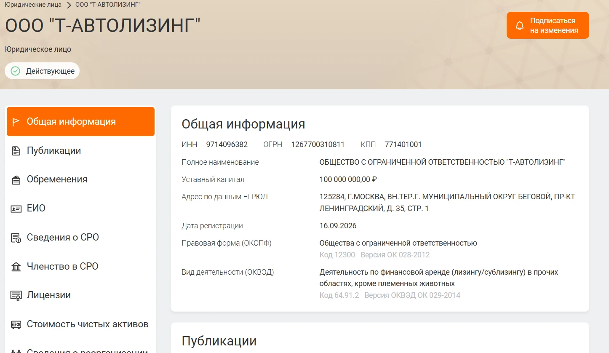Click the Юридическое лицо subtitle
The height and width of the screenshot is (353, 609).
pyautogui.click(x=38, y=49)
